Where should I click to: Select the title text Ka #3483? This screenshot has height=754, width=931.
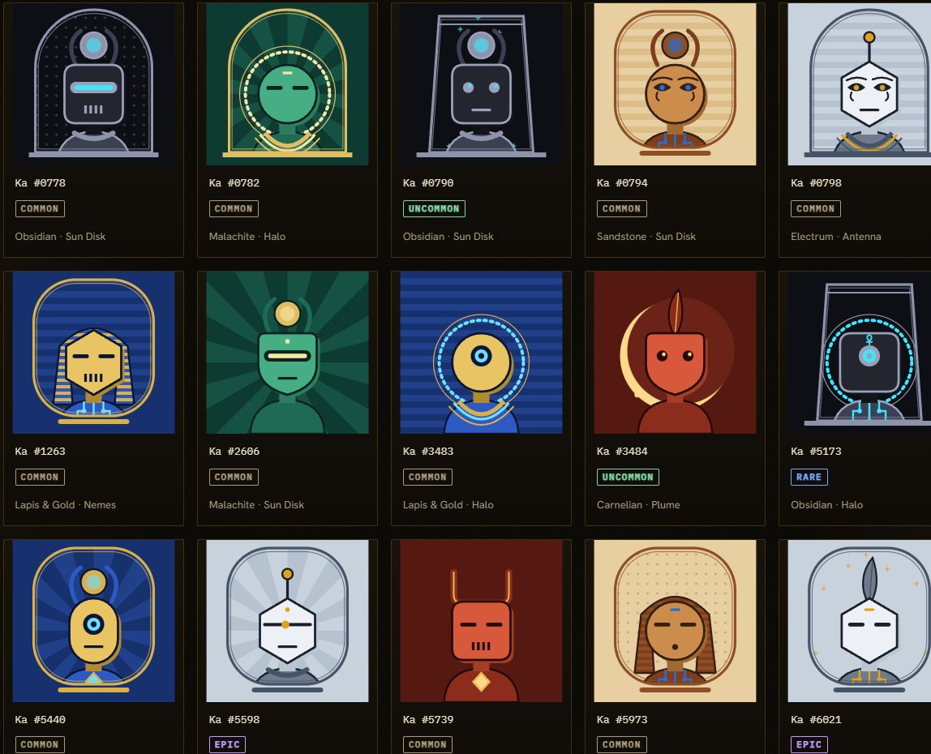pyautogui.click(x=428, y=452)
